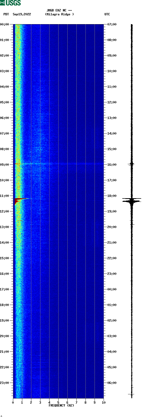Click 00:00 on the right UTC axis

(x=112, y=289)
